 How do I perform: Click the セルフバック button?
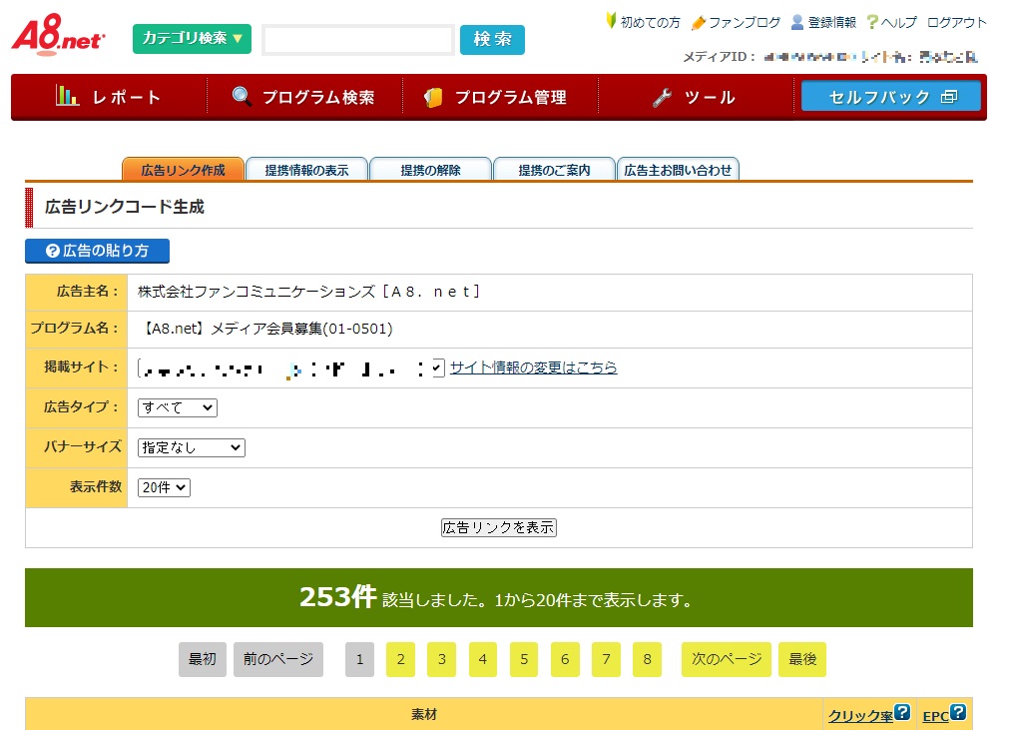pos(891,97)
